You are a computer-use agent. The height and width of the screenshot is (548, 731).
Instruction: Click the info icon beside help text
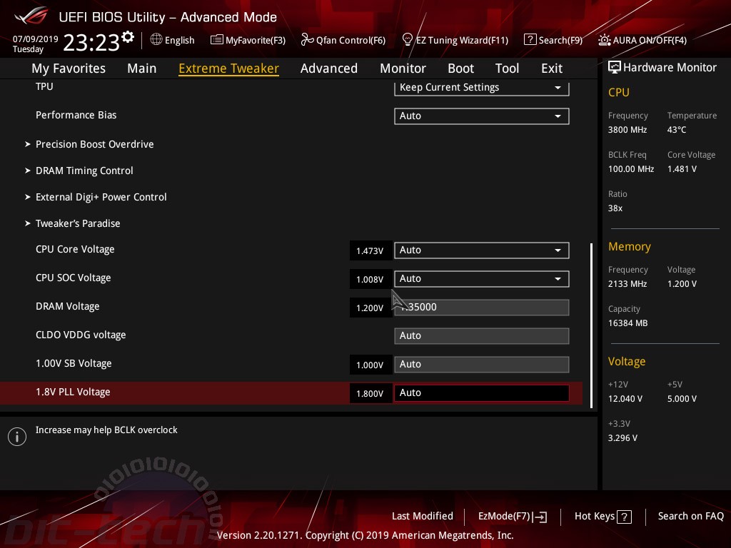click(17, 437)
